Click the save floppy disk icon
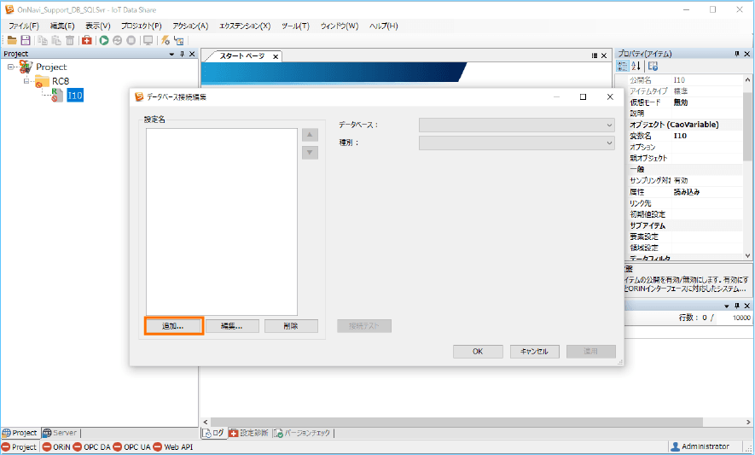This screenshot has height=455, width=755. (26, 40)
